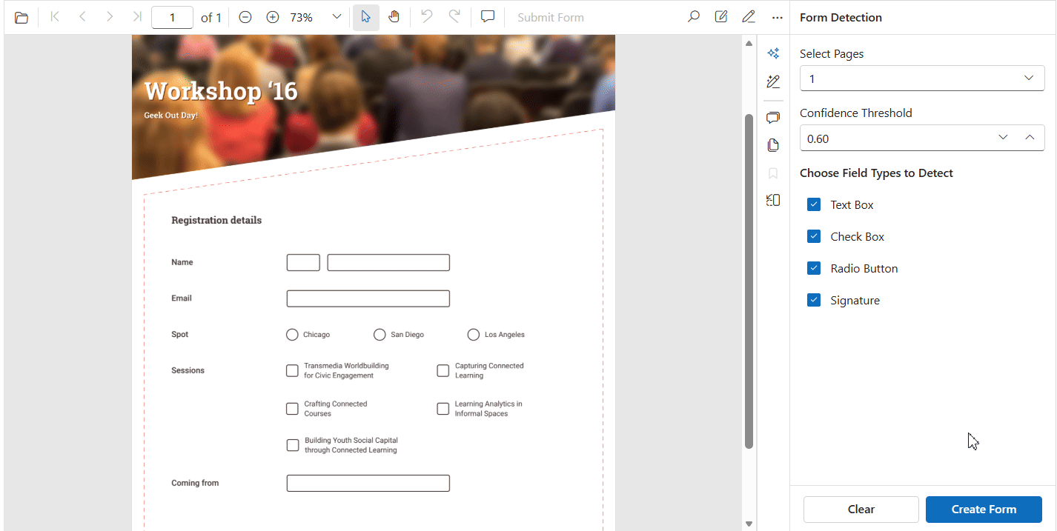Switch to the pan hand tool

coord(394,17)
